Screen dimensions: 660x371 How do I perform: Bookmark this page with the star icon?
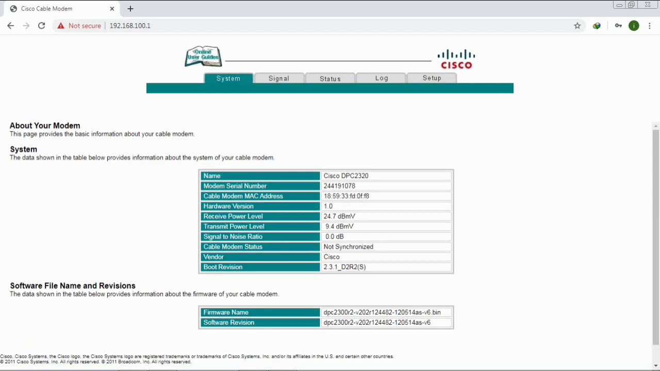pyautogui.click(x=577, y=26)
